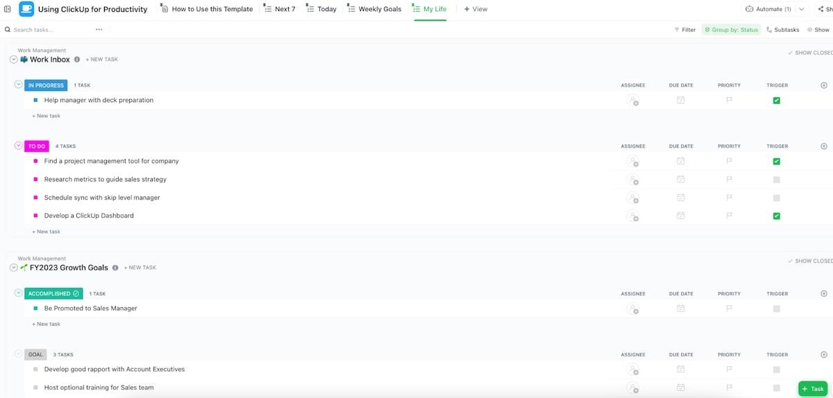
Task: Open the How to Use this Template tab
Action: [x=207, y=9]
